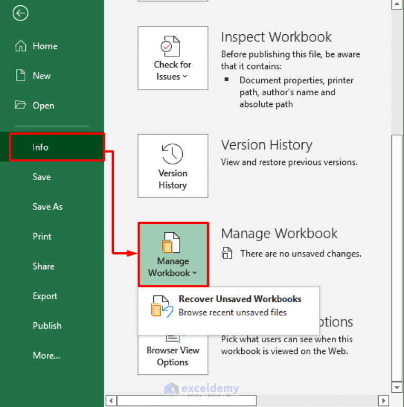Click the Manage Workbook heading text
The image size is (404, 407).
[279, 233]
